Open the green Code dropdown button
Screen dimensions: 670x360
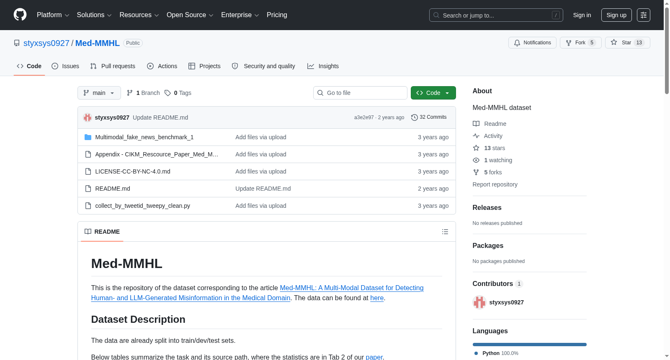click(x=433, y=93)
